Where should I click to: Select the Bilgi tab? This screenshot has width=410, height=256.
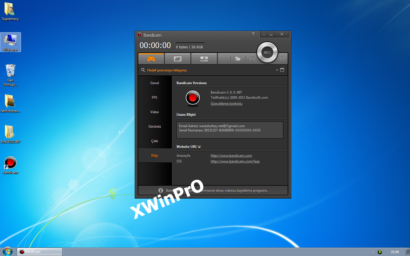tap(155, 156)
